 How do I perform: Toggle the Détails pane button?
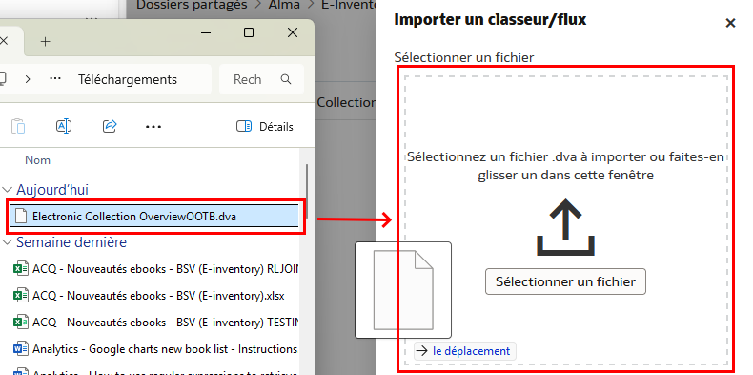click(265, 127)
